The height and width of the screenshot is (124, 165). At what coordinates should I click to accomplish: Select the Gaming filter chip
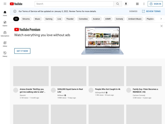49,19
